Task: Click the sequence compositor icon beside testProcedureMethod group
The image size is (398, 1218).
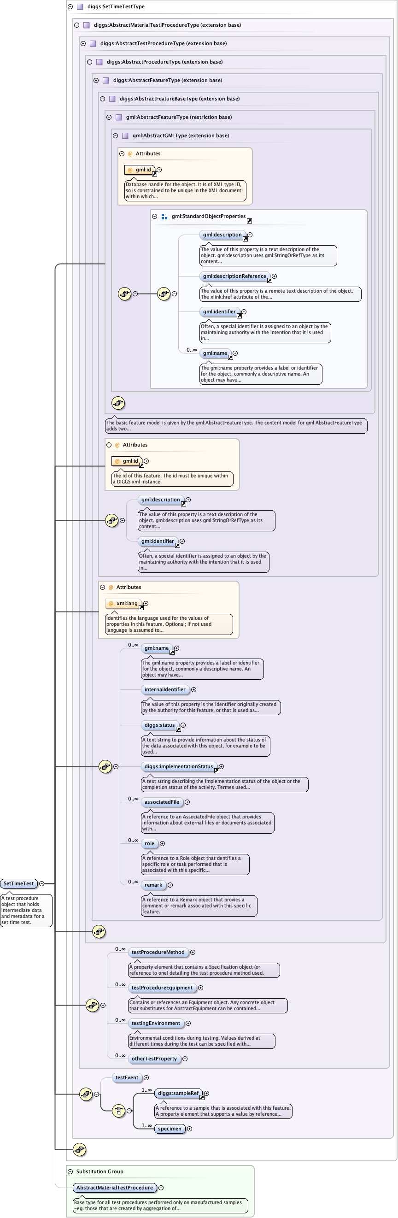Action: 92,1005
